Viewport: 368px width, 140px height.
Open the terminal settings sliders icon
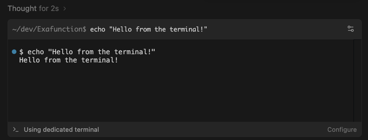click(x=350, y=29)
